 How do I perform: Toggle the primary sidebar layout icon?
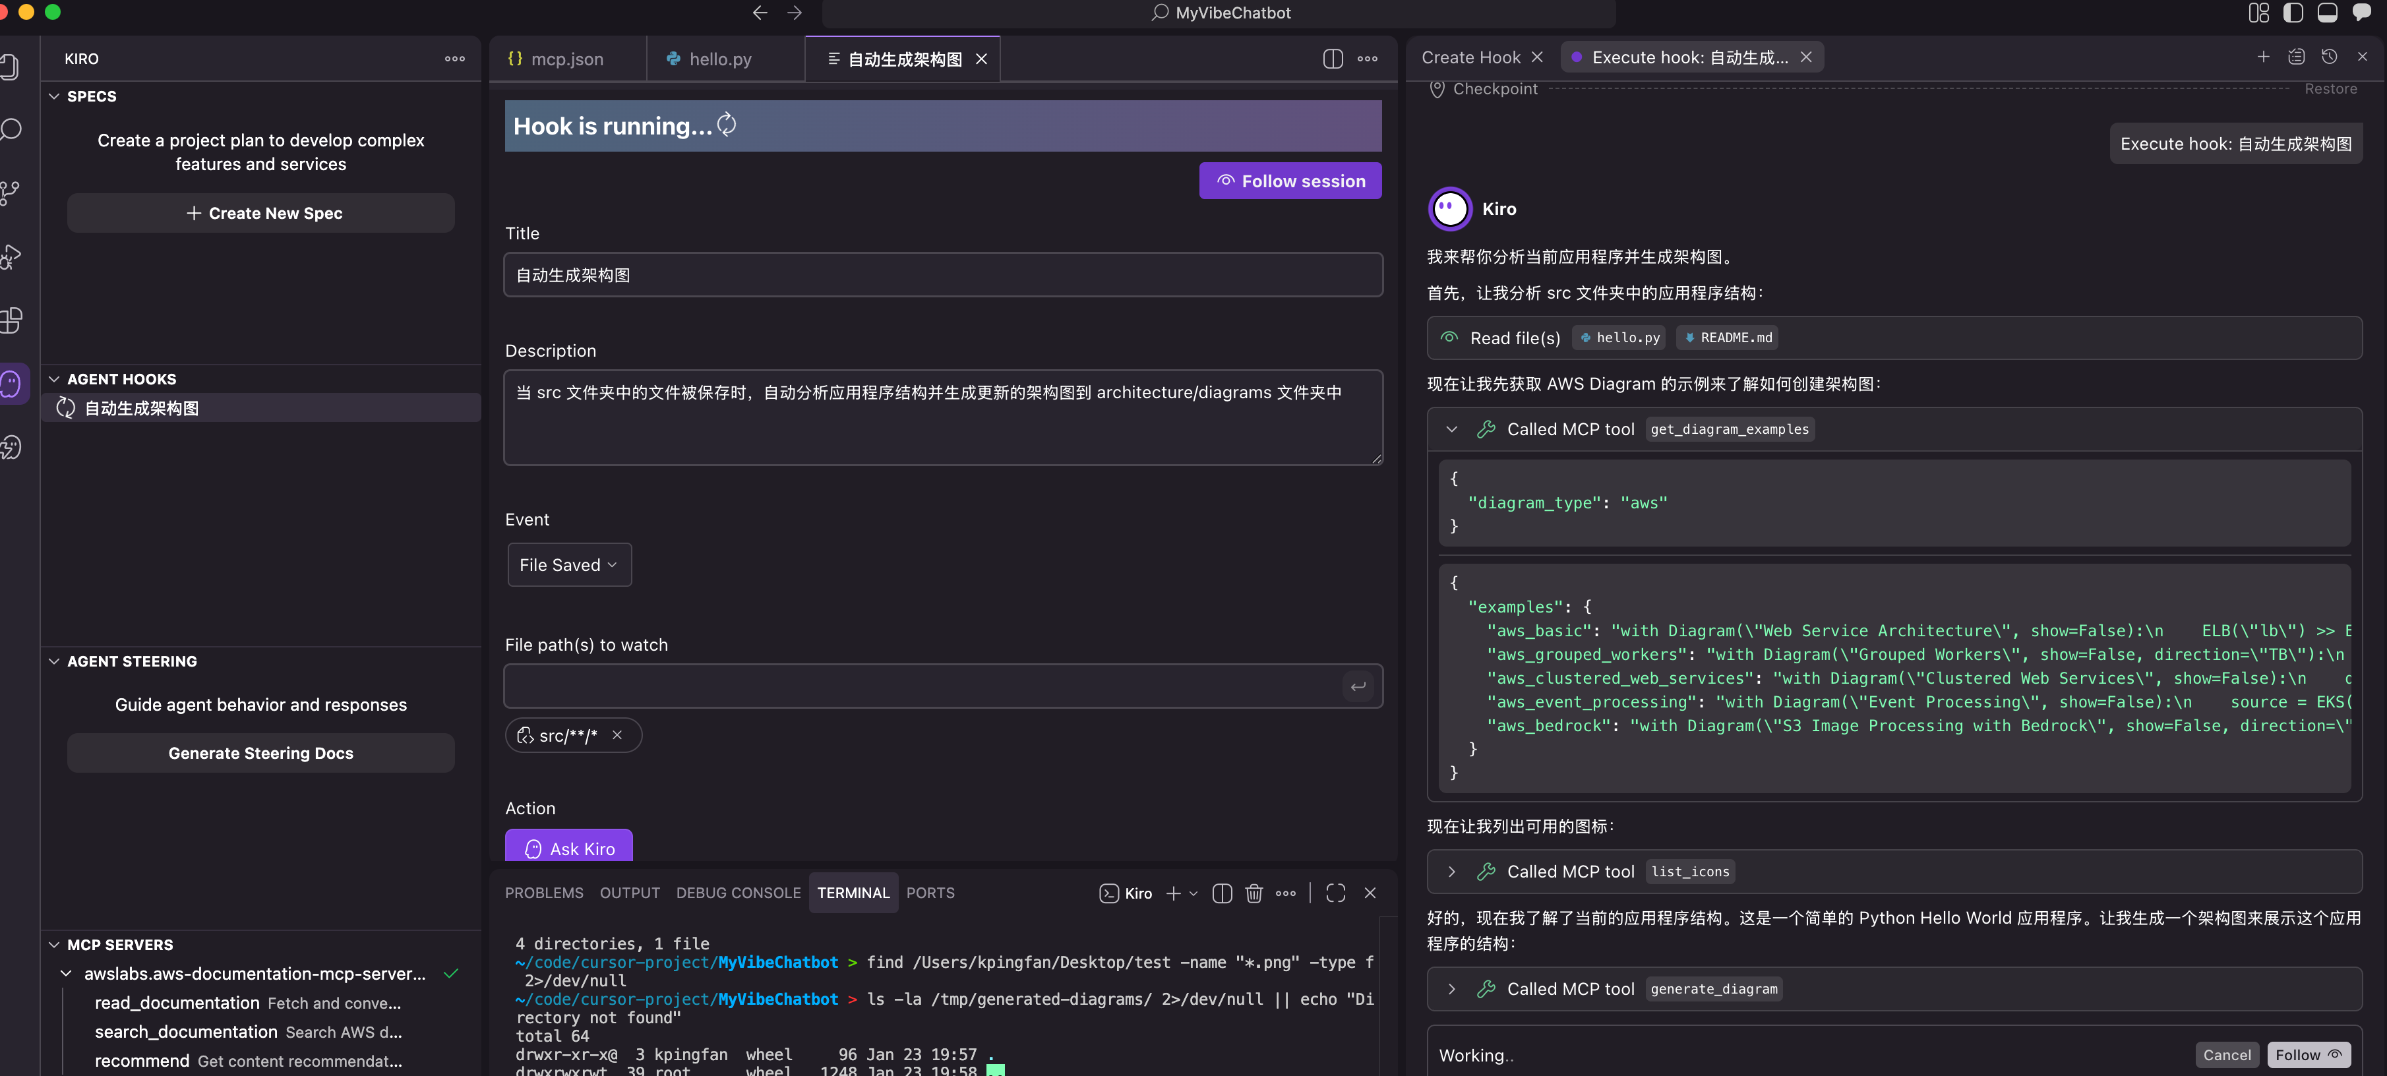pyautogui.click(x=2293, y=13)
